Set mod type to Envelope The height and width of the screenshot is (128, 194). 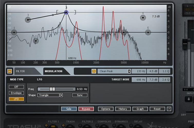tap(16, 93)
